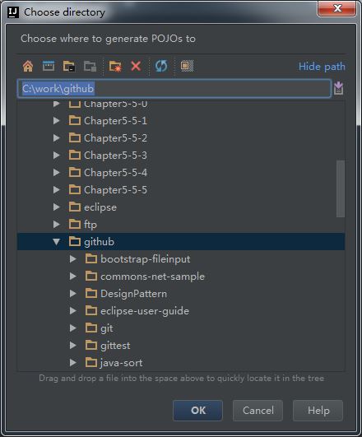This screenshot has height=437, width=362.
Task: Refresh the directory tree
Action: tap(161, 66)
